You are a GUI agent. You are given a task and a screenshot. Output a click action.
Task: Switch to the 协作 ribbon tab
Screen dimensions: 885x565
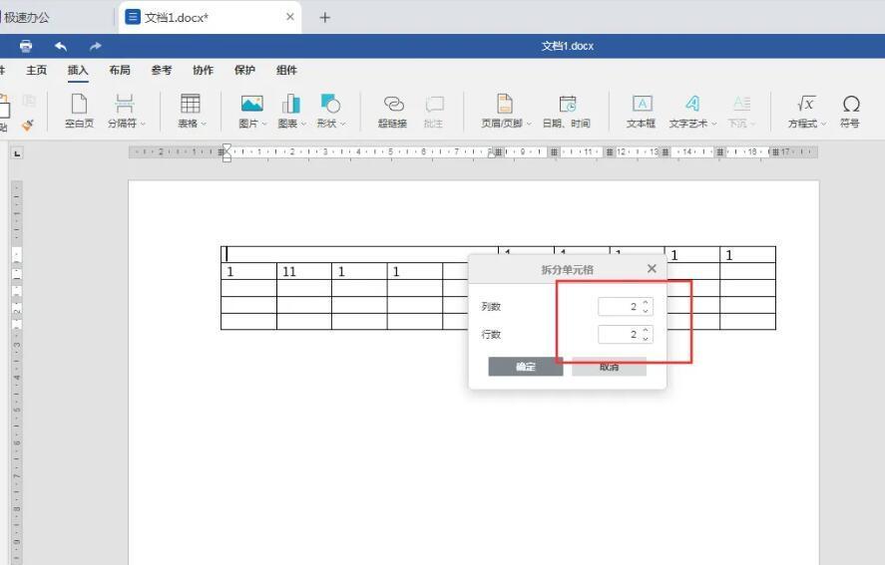pos(204,70)
